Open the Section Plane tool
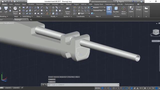 (67, 10)
